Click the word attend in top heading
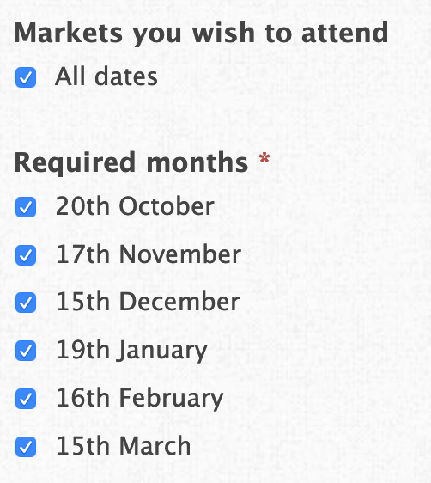431x483 pixels. 345,33
